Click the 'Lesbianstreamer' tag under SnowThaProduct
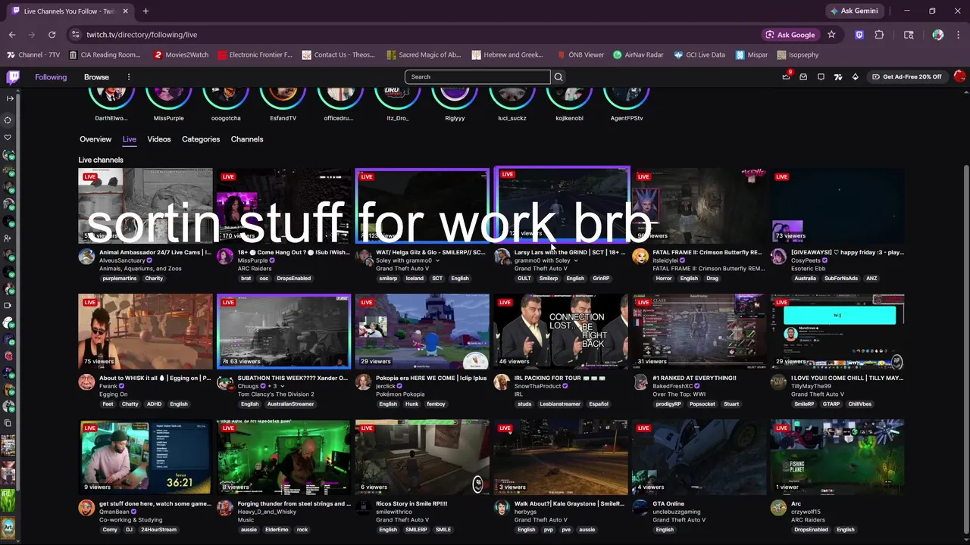The width and height of the screenshot is (970, 545). (x=560, y=404)
